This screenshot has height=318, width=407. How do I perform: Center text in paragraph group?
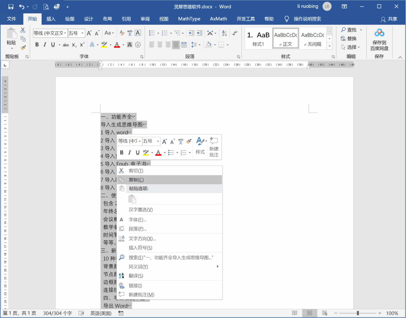160,45
